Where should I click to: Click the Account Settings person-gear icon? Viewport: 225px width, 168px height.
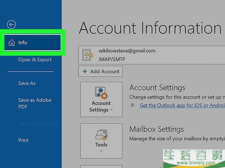[101, 93]
